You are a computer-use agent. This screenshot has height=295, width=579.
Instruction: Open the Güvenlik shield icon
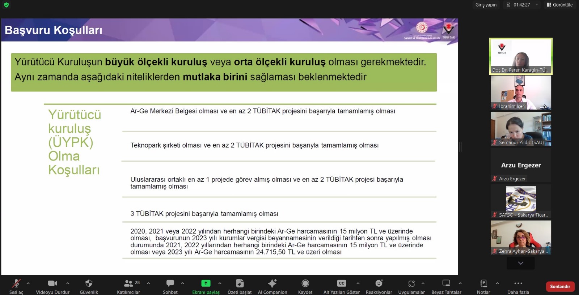(x=89, y=283)
